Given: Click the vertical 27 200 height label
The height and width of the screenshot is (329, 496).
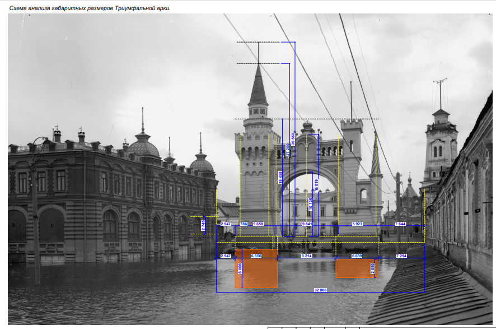Looking at the screenshot, I should click(288, 150).
